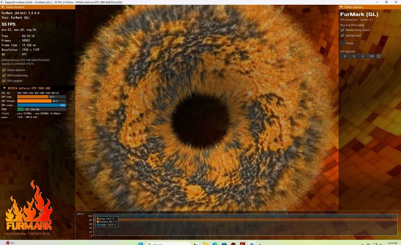
Task: Click the AA : Off row
Action: tap(14, 54)
